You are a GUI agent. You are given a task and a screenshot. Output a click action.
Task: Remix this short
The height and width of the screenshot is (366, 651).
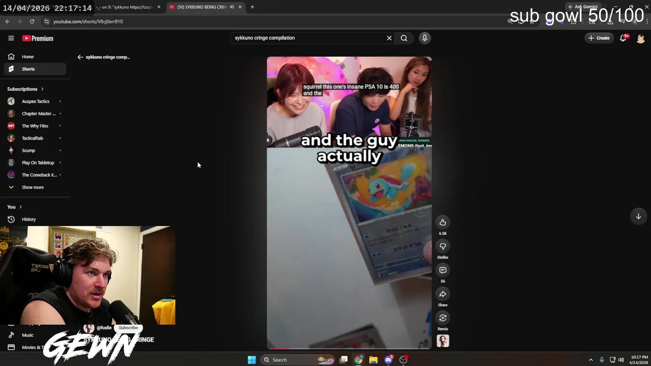(443, 318)
